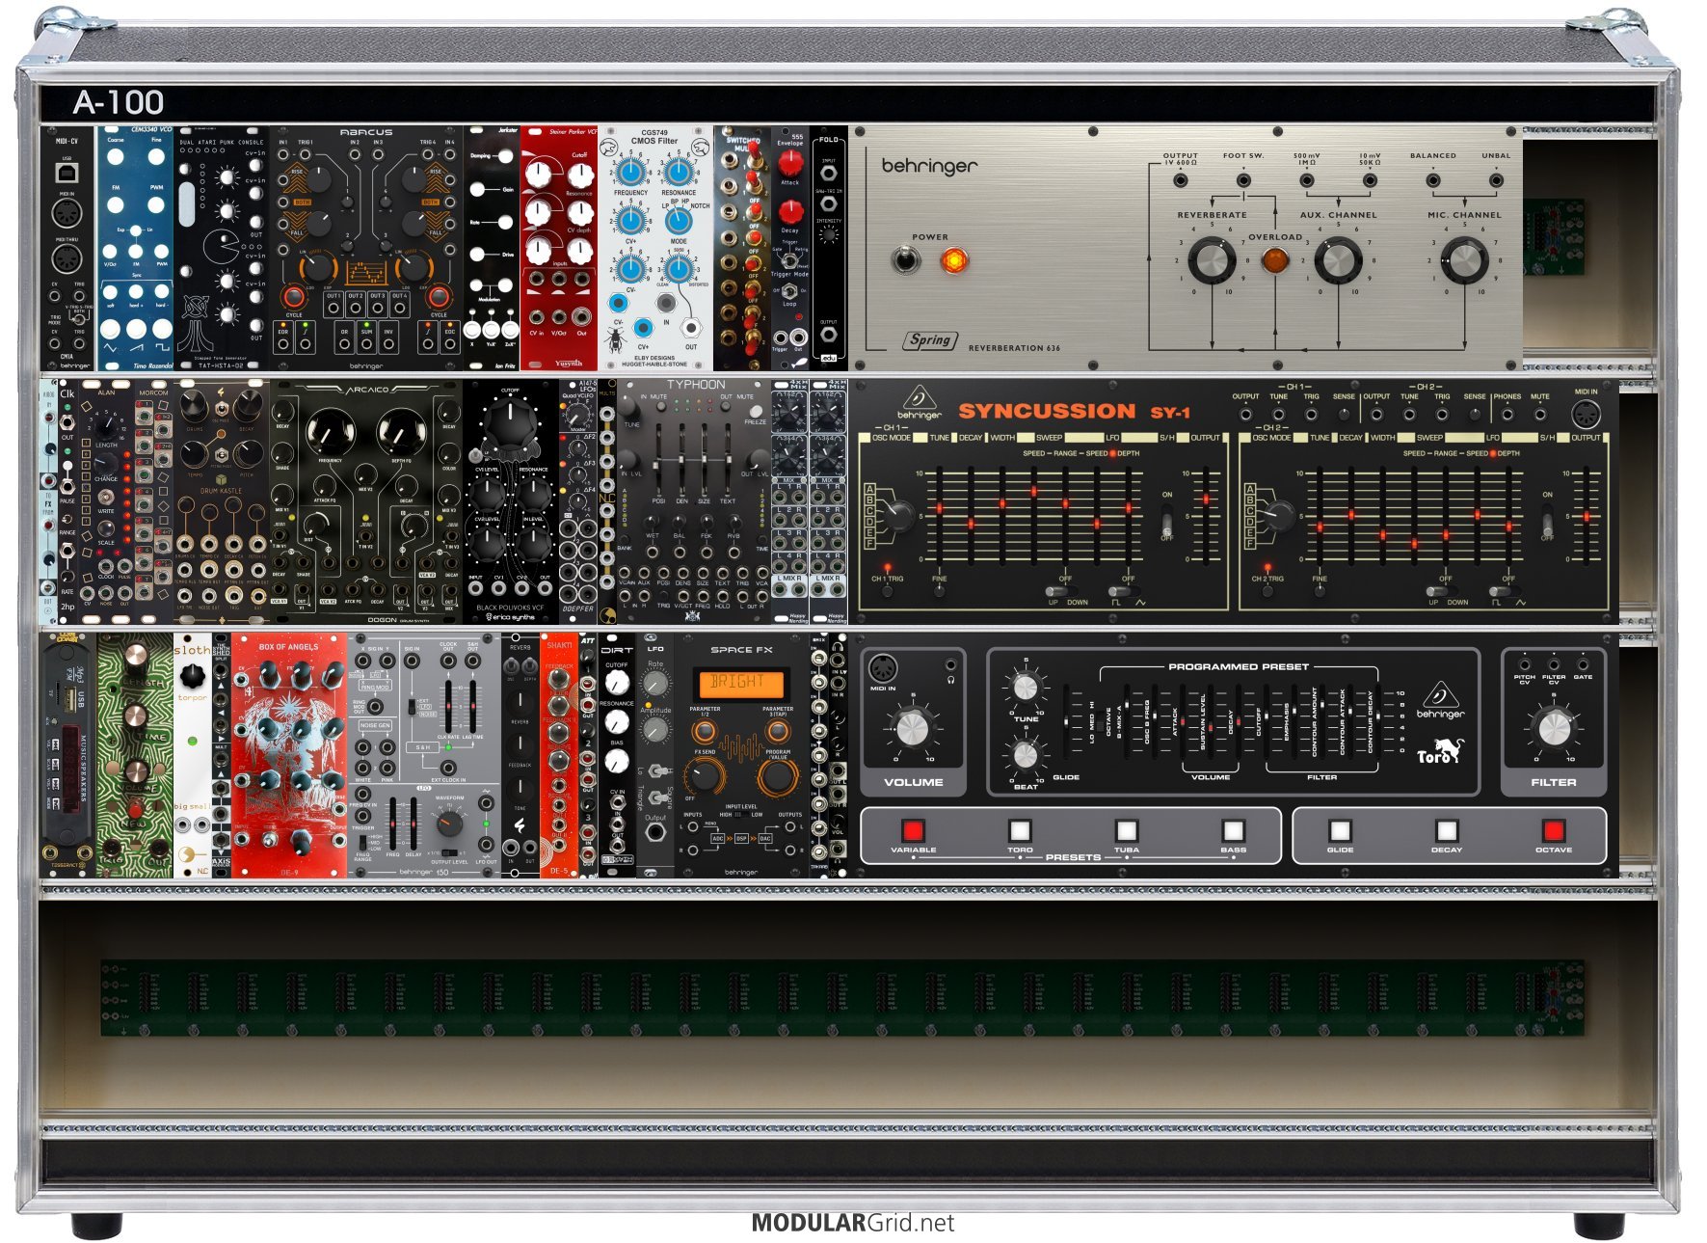This screenshot has width=1707, height=1243.
Task: Select the TORO preset button
Action: 1020,830
